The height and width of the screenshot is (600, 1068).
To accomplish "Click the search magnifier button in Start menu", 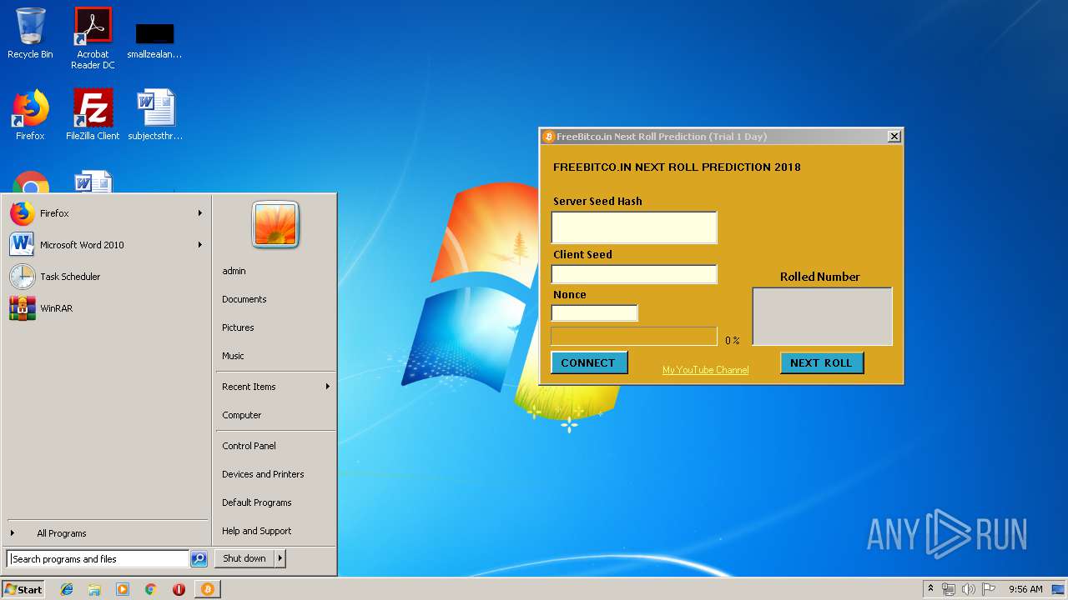I will coord(199,559).
